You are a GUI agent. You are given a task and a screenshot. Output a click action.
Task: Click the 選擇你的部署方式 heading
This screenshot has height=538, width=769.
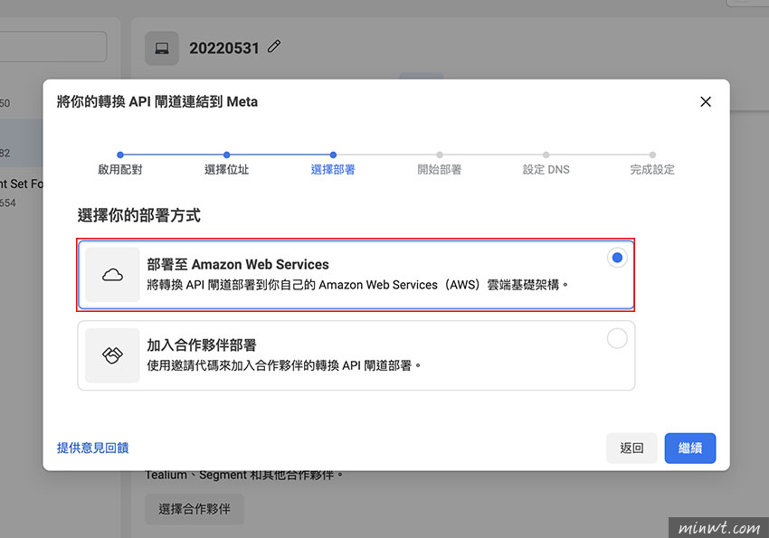click(x=139, y=215)
